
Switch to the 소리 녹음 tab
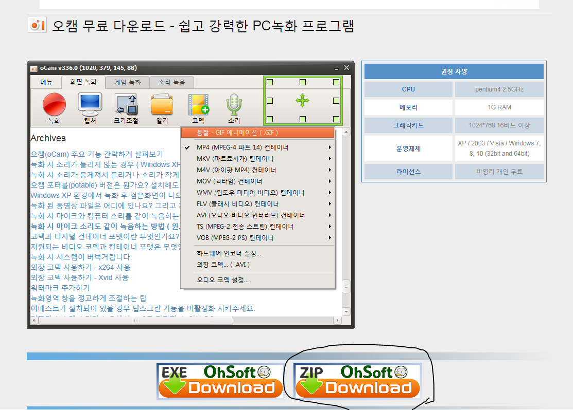tap(172, 82)
